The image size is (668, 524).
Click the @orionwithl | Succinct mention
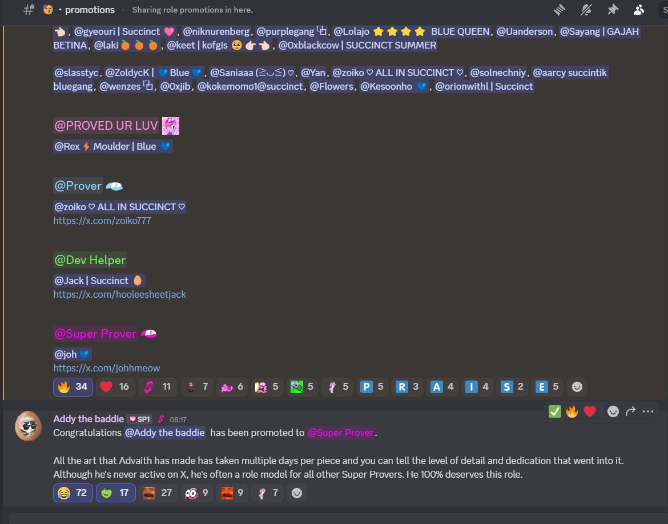(484, 86)
